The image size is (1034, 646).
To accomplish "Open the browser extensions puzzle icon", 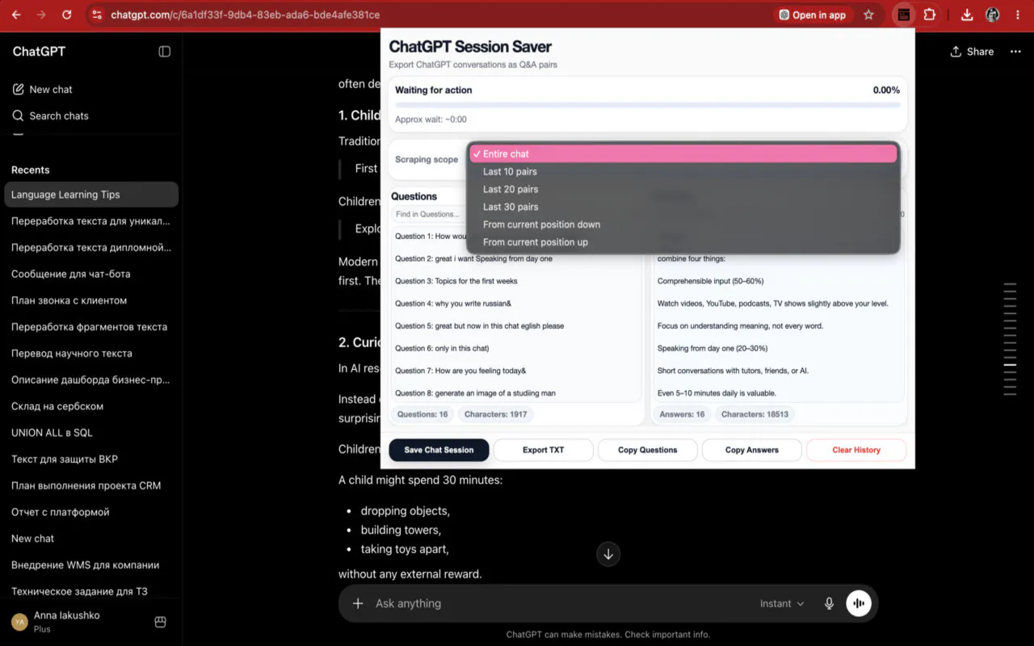I will click(930, 15).
